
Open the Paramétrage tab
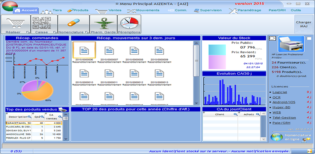(249, 10)
